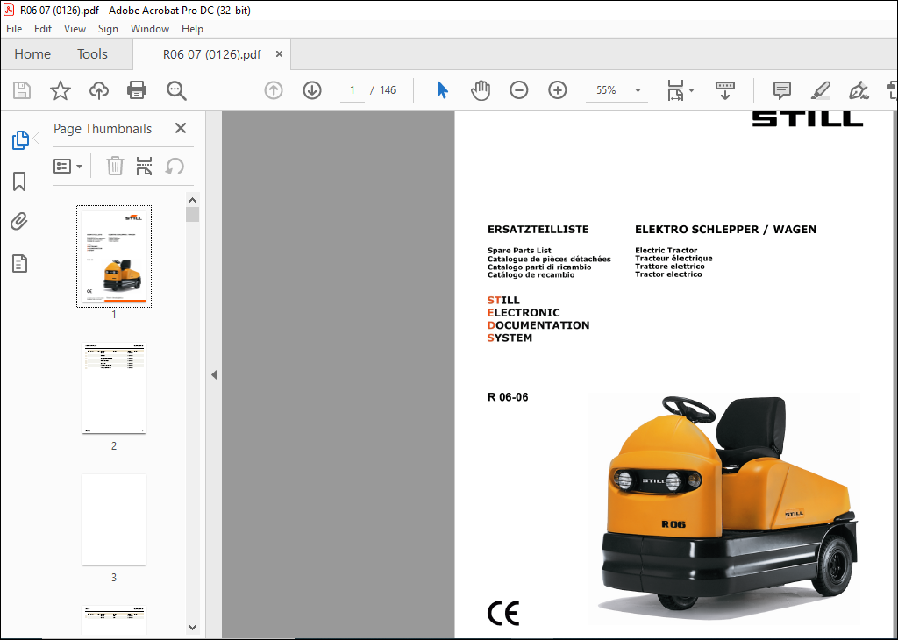Switch to the Tools tab
This screenshot has height=640, width=898.
(92, 54)
